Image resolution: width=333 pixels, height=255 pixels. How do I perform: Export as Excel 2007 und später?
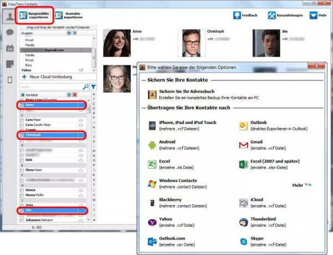pos(269,164)
